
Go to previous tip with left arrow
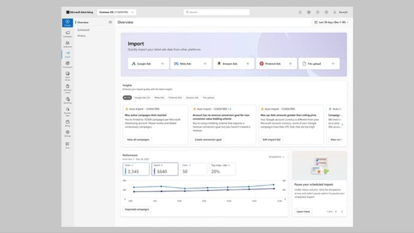click(336, 211)
